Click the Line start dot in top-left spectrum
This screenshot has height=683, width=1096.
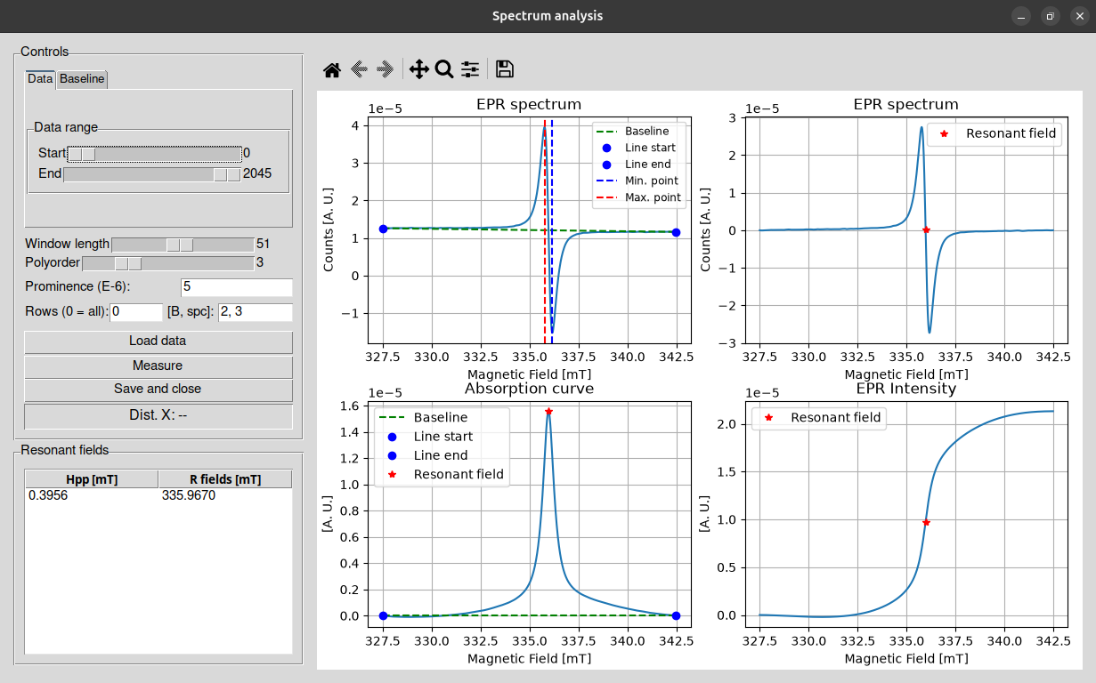(384, 229)
